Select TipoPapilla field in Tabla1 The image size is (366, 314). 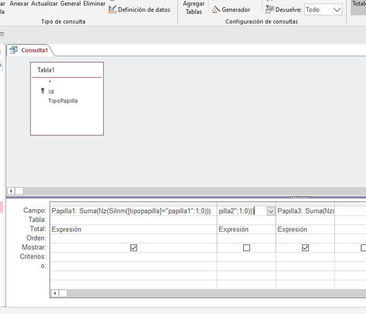(63, 101)
